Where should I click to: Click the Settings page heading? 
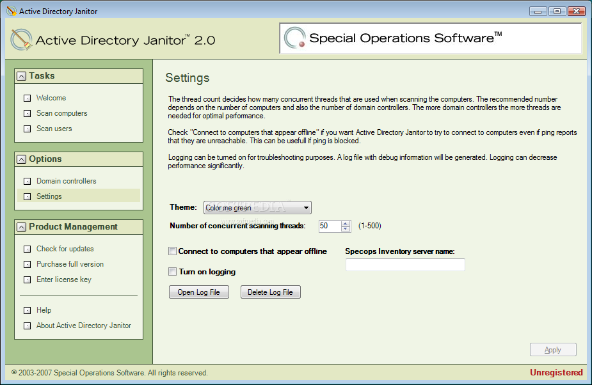pos(188,78)
